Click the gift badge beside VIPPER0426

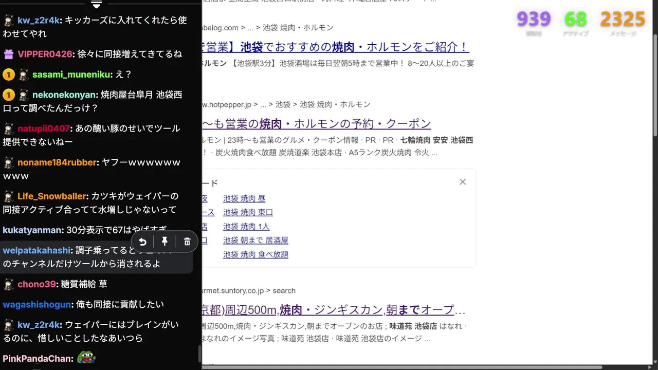[x=8, y=54]
